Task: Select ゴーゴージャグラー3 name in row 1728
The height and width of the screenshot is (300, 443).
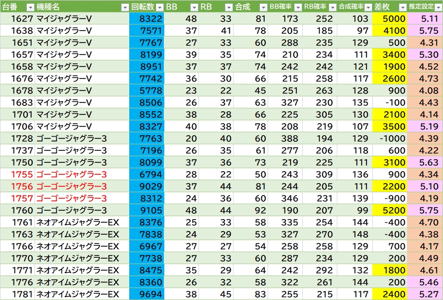Action: [82, 138]
